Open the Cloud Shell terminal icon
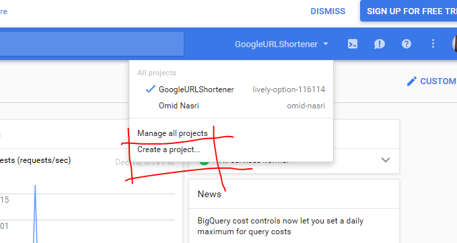Image resolution: width=457 pixels, height=243 pixels. tap(353, 44)
